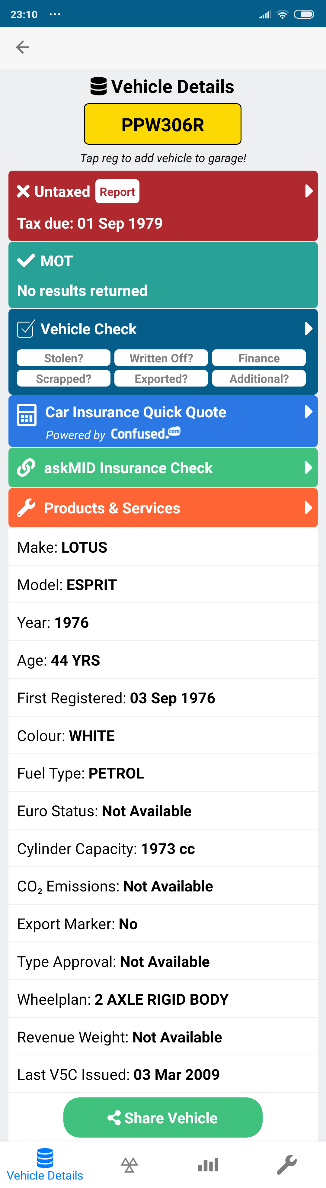The height and width of the screenshot is (1188, 326).
Task: Tap the Vehicle Check checkbox icon
Action: (25, 329)
